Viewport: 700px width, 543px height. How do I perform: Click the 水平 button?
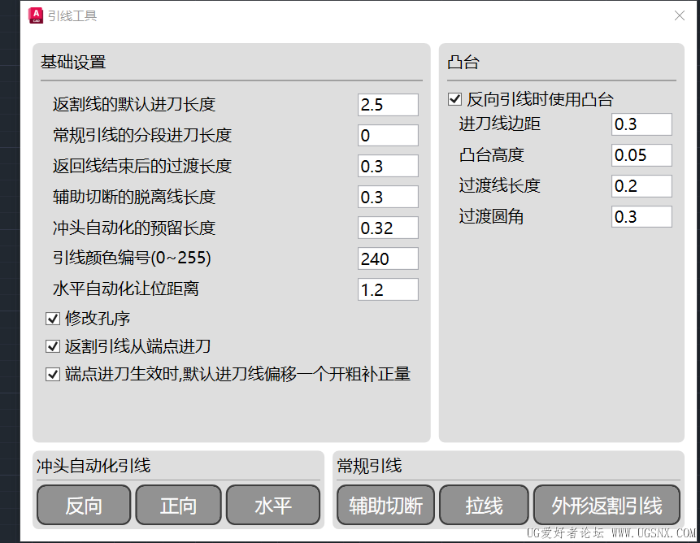(x=273, y=505)
